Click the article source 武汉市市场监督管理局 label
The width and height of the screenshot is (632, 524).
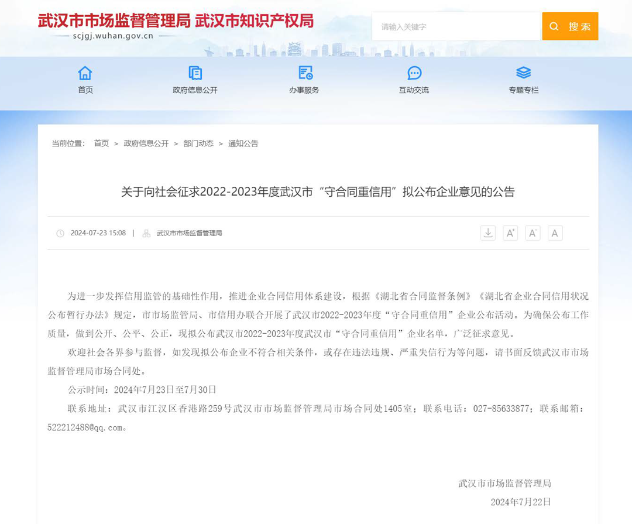(189, 233)
